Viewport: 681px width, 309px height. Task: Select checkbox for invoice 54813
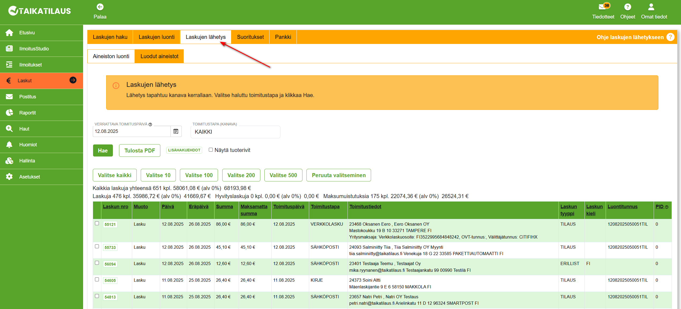pyautogui.click(x=97, y=296)
